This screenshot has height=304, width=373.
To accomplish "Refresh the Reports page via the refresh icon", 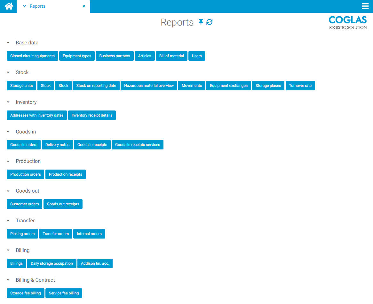I will [x=209, y=22].
